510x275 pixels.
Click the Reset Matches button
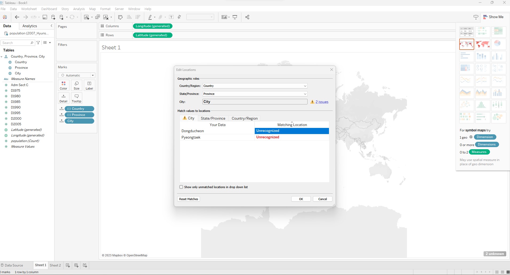pyautogui.click(x=189, y=199)
